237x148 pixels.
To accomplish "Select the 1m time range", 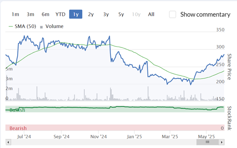I will (x=16, y=14).
